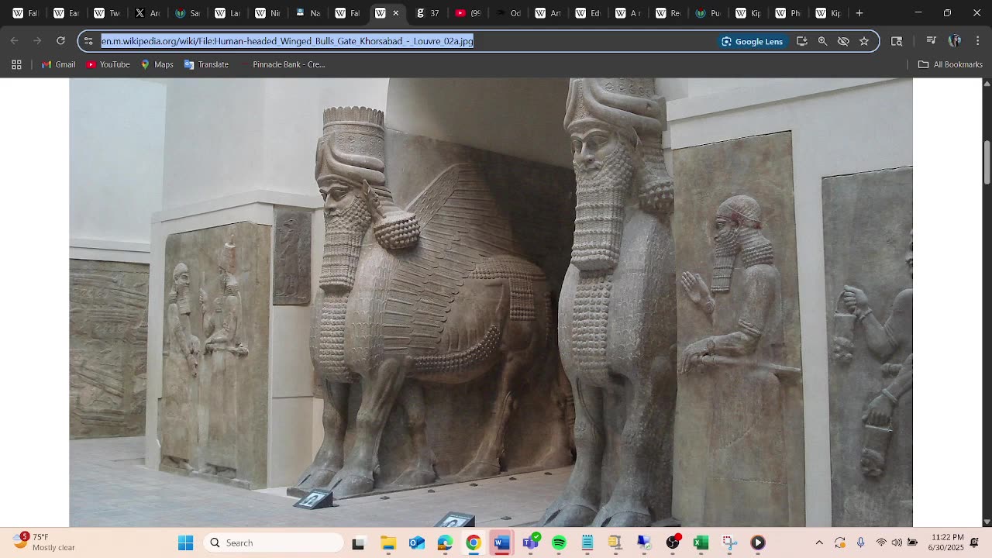Open Microsoft Word from the taskbar
Screen dimensions: 992x558
502,542
